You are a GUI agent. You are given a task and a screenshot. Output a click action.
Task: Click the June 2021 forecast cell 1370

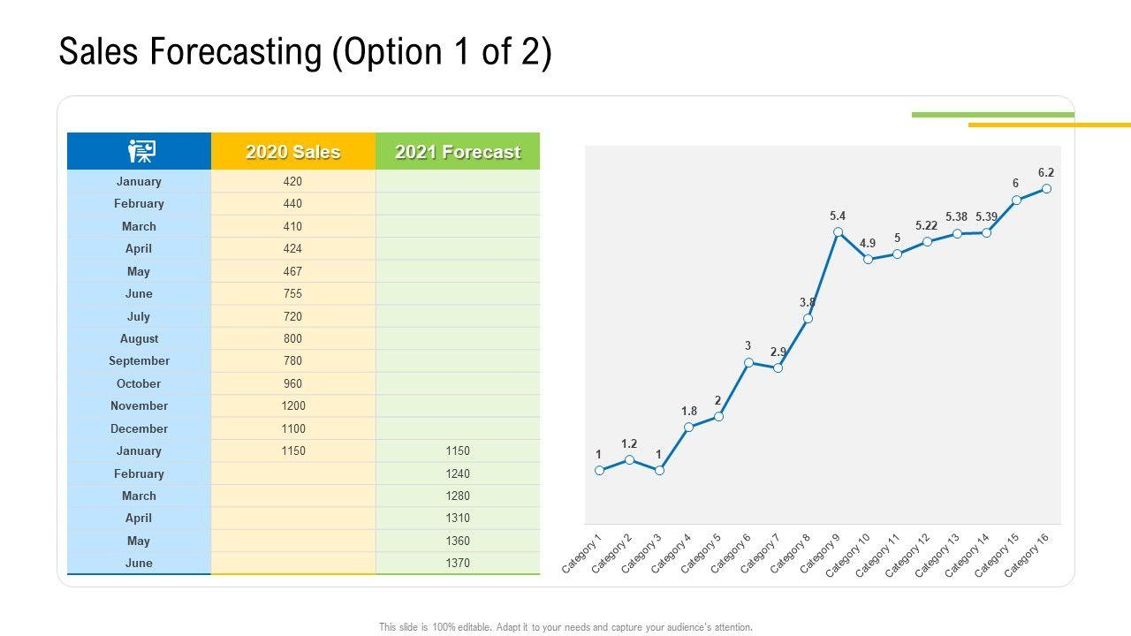(x=458, y=563)
